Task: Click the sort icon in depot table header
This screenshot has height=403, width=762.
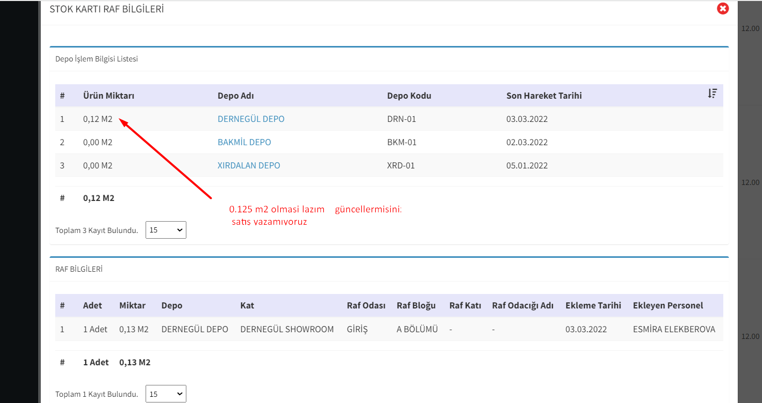Action: click(x=712, y=94)
